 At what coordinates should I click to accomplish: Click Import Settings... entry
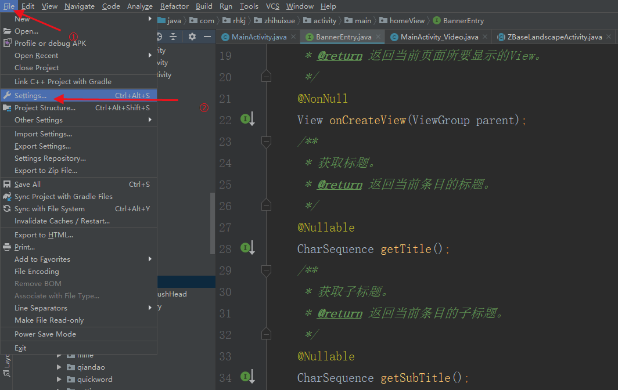(x=79, y=134)
